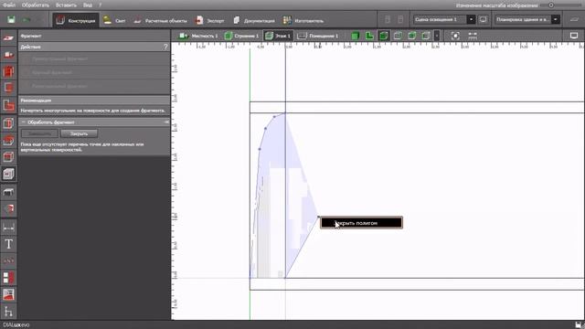Image resolution: width=585 pixels, height=329 pixels.
Task: Open the ? help menu in menu bar
Action: click(x=100, y=5)
